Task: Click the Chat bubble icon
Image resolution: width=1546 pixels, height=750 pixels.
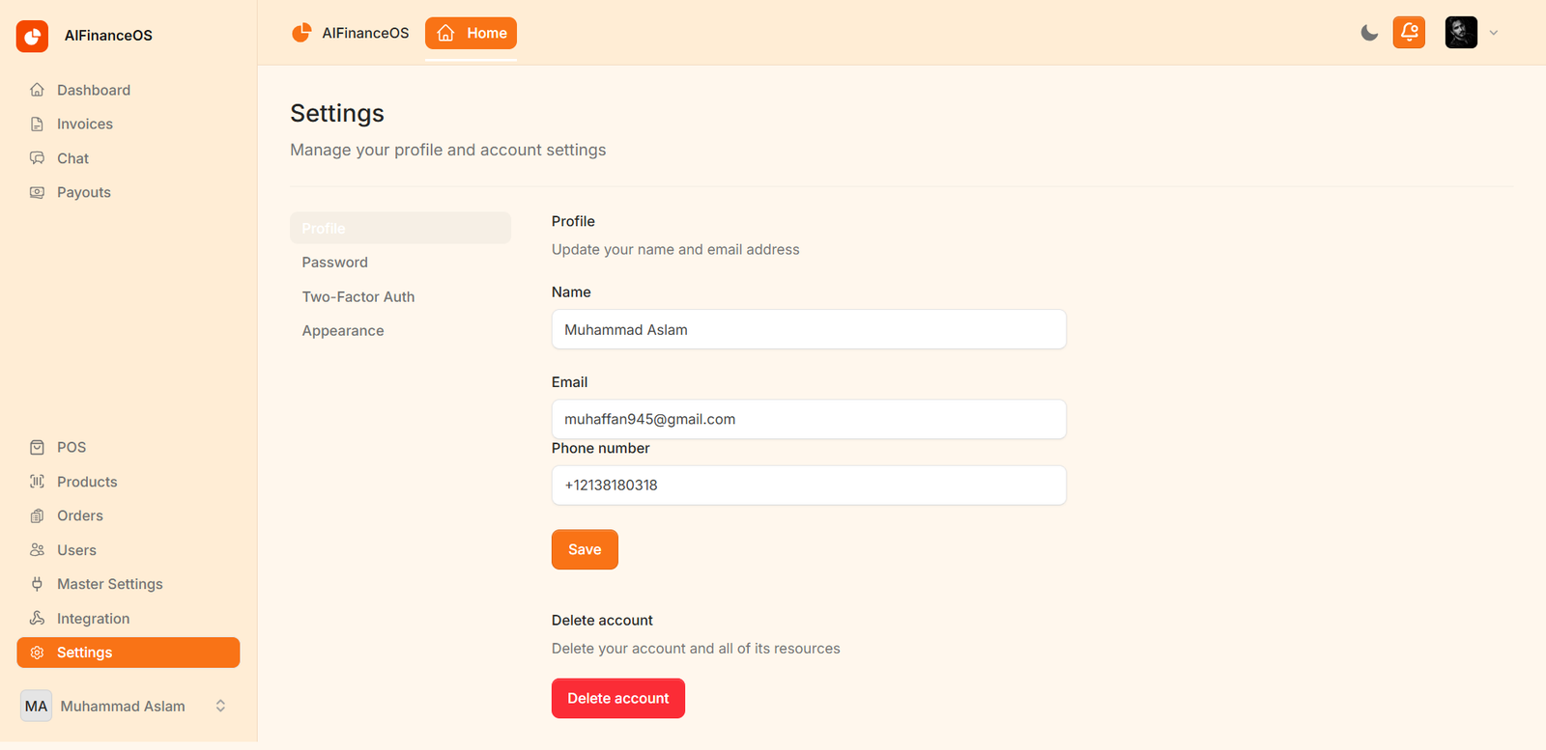Action: pyautogui.click(x=37, y=158)
